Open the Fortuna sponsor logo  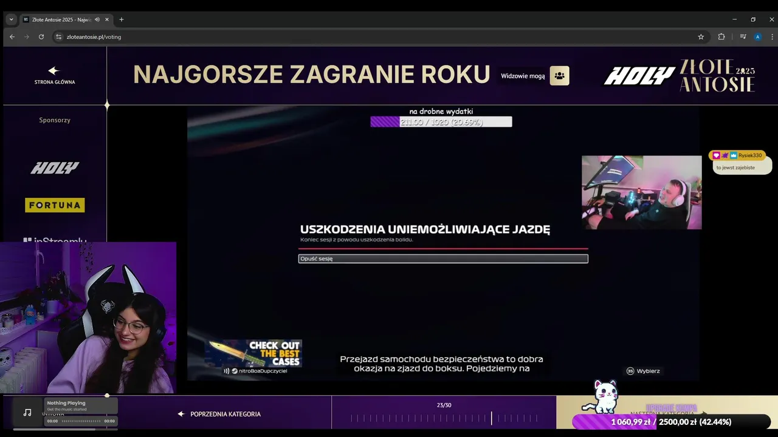(x=55, y=205)
